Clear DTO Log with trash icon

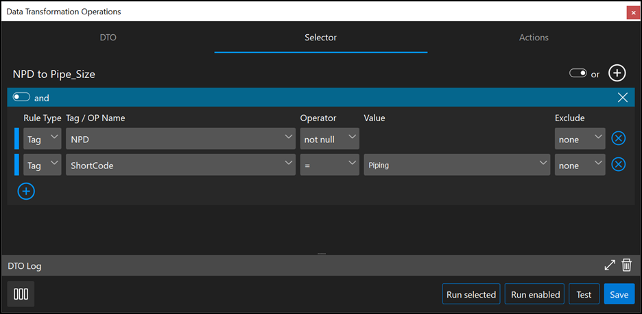(x=626, y=265)
